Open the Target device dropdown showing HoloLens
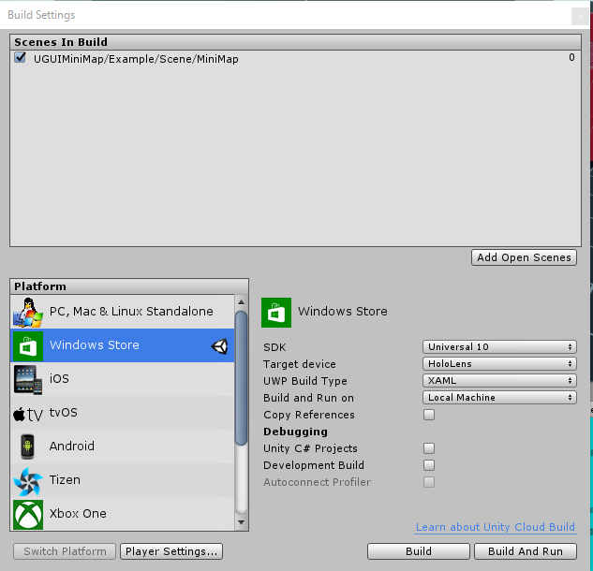Screen dimensions: 593x571 tap(499, 363)
